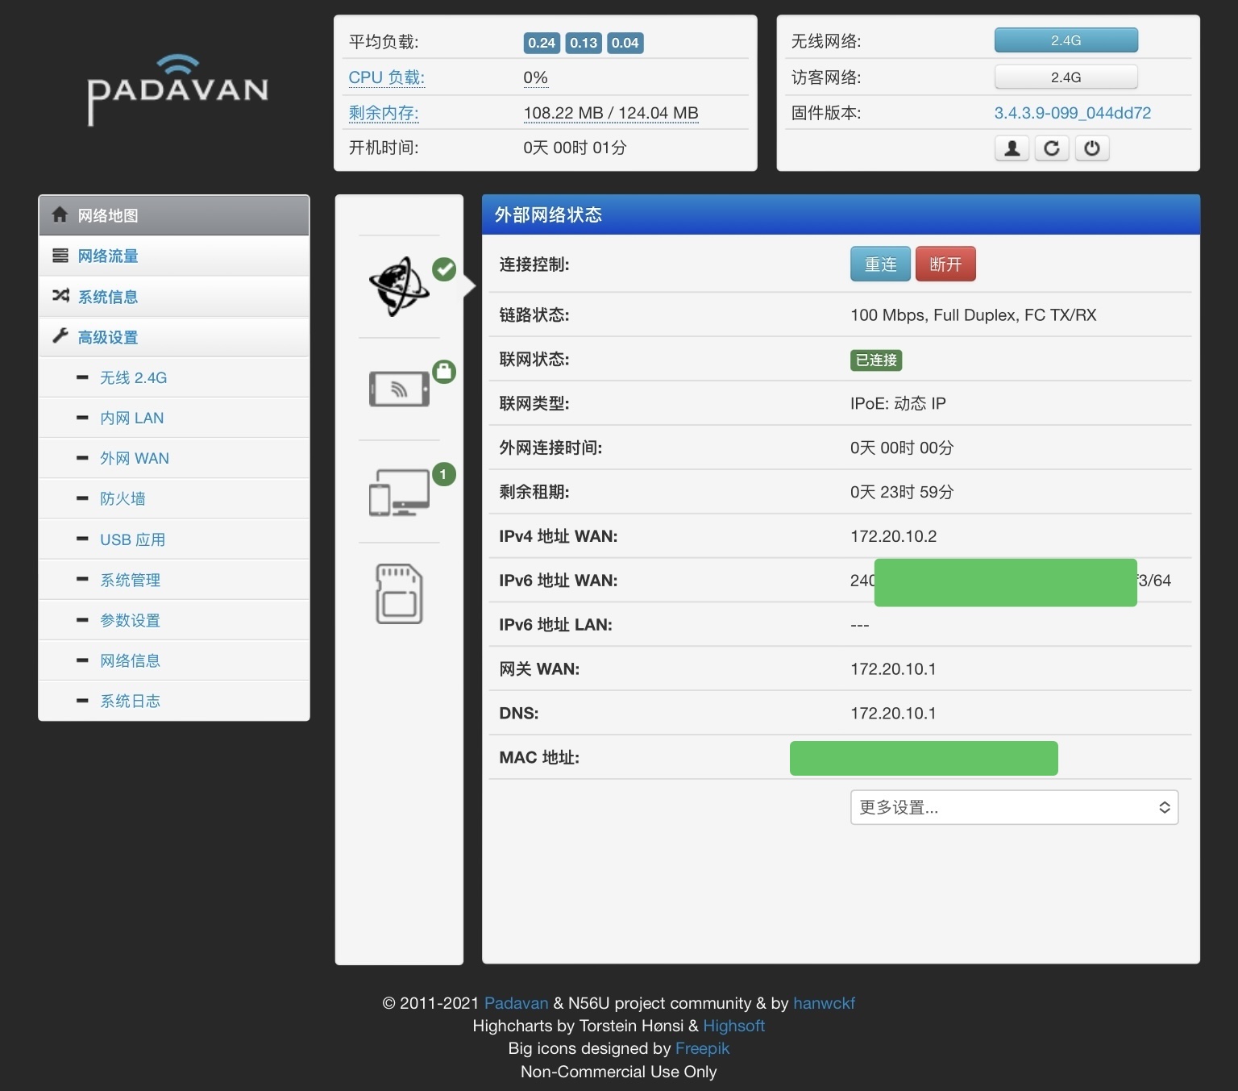The width and height of the screenshot is (1238, 1091).
Task: Click the 重连 reconnect button
Action: [880, 264]
